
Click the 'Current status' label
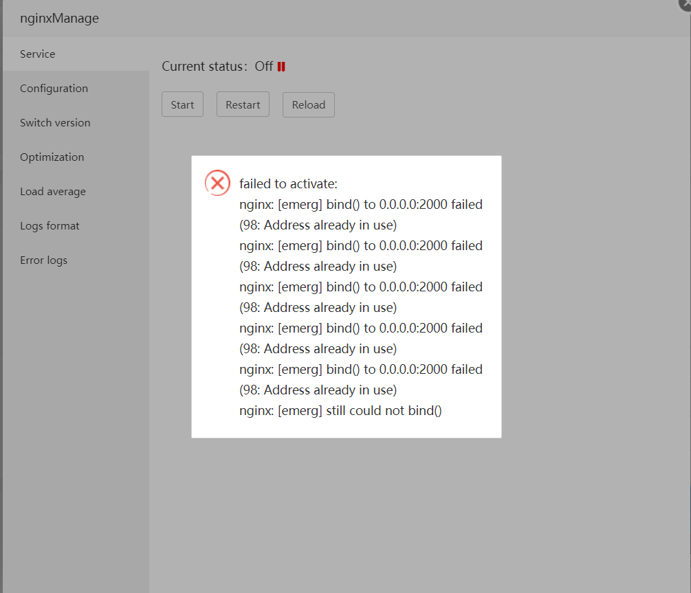(x=204, y=67)
